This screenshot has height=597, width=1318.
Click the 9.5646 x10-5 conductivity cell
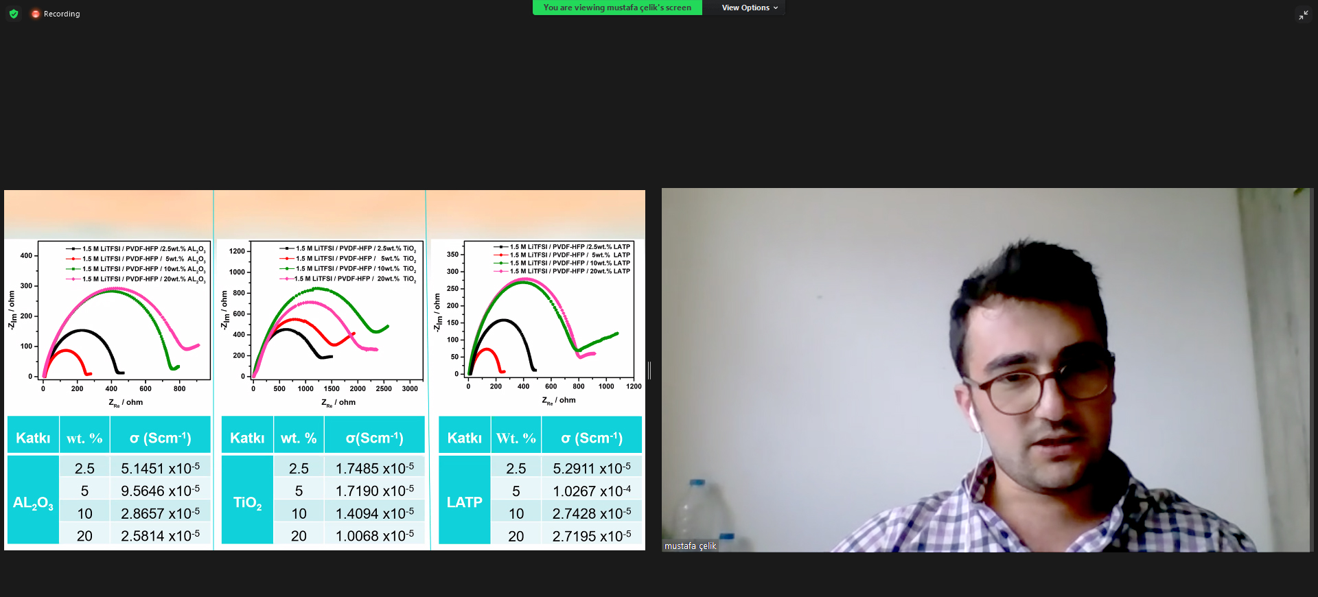tap(160, 491)
